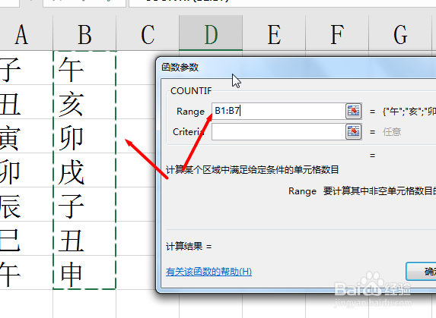Viewport: 436px width, 318px height.
Task: Select column B header
Action: coord(84,33)
